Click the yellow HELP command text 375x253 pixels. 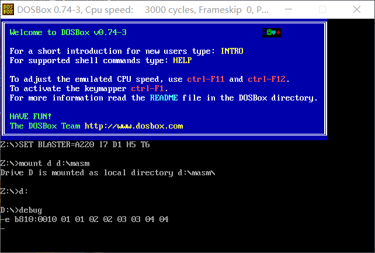[182, 60]
